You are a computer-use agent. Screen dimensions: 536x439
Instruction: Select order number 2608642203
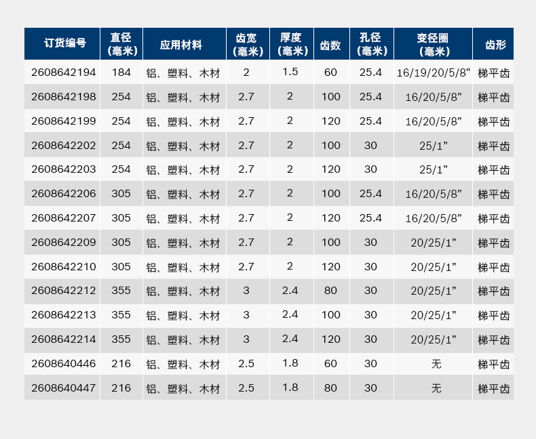63,169
